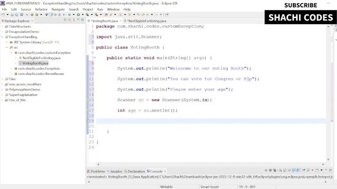The image size is (337, 189).
Task: Switch to the Declaration tab
Action: tap(135, 172)
